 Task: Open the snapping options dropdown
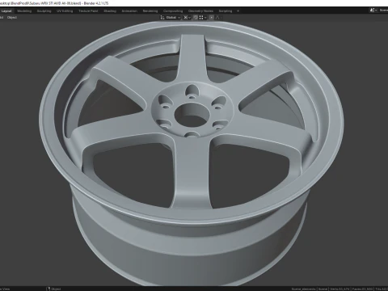coord(203,18)
